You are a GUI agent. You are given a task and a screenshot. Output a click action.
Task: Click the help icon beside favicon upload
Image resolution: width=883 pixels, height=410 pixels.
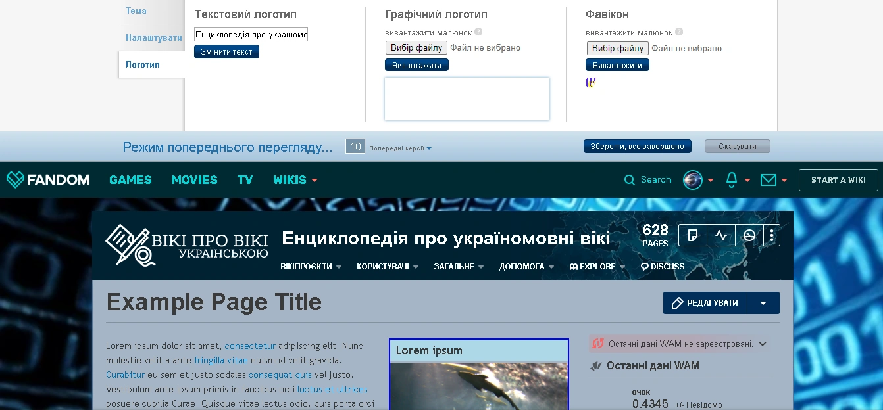coord(679,32)
